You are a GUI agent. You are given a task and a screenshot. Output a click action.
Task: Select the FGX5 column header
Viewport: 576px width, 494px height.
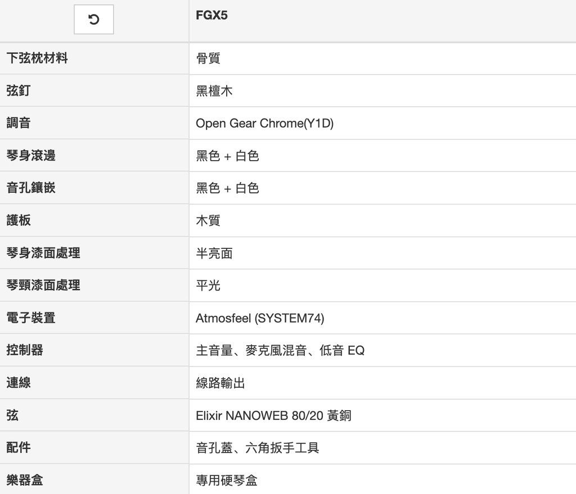(211, 15)
